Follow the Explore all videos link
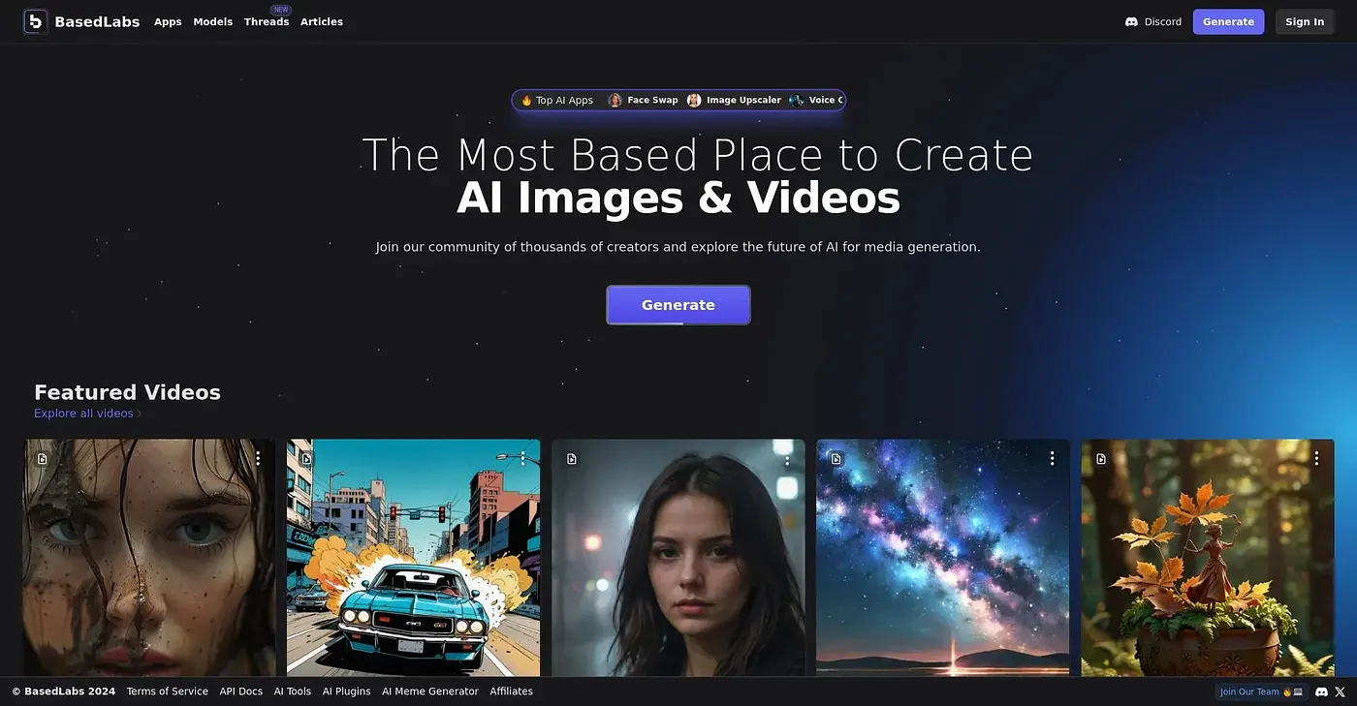This screenshot has width=1357, height=706. 87,414
